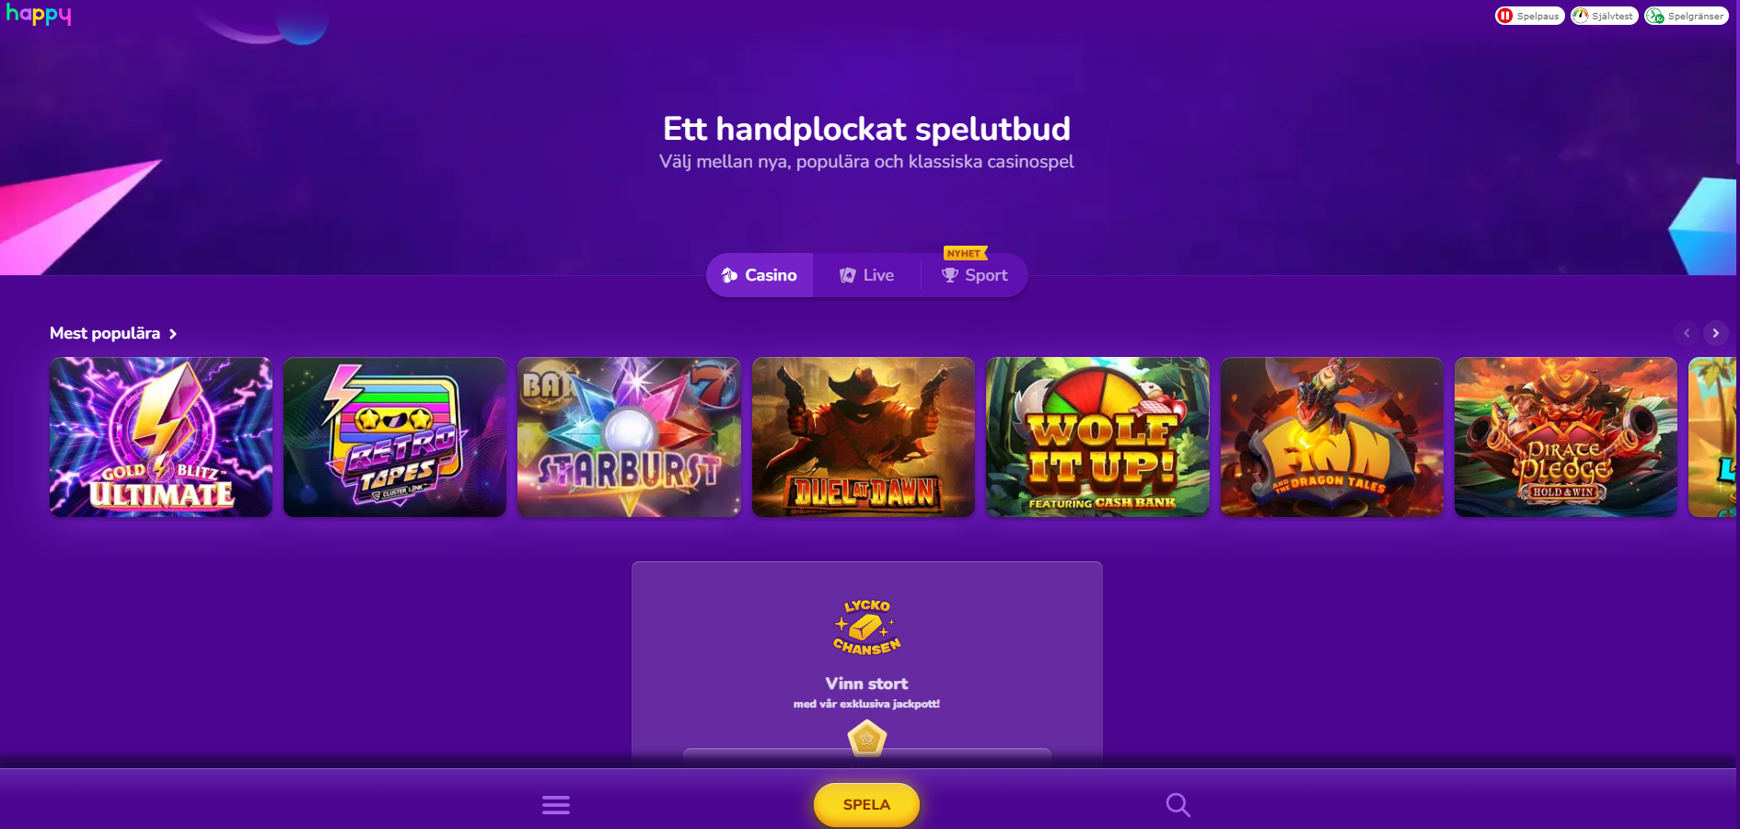Screen dimensions: 1740x829
Task: Switch to the Casino tab
Action: [x=760, y=275]
